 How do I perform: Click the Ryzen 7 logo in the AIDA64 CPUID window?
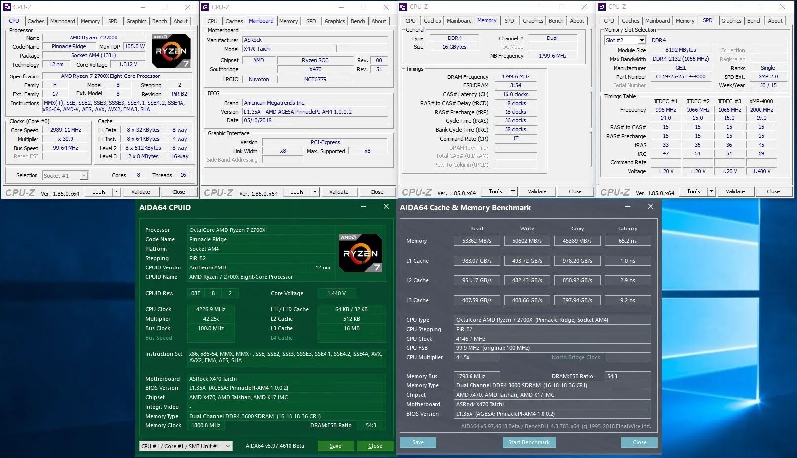coord(361,253)
